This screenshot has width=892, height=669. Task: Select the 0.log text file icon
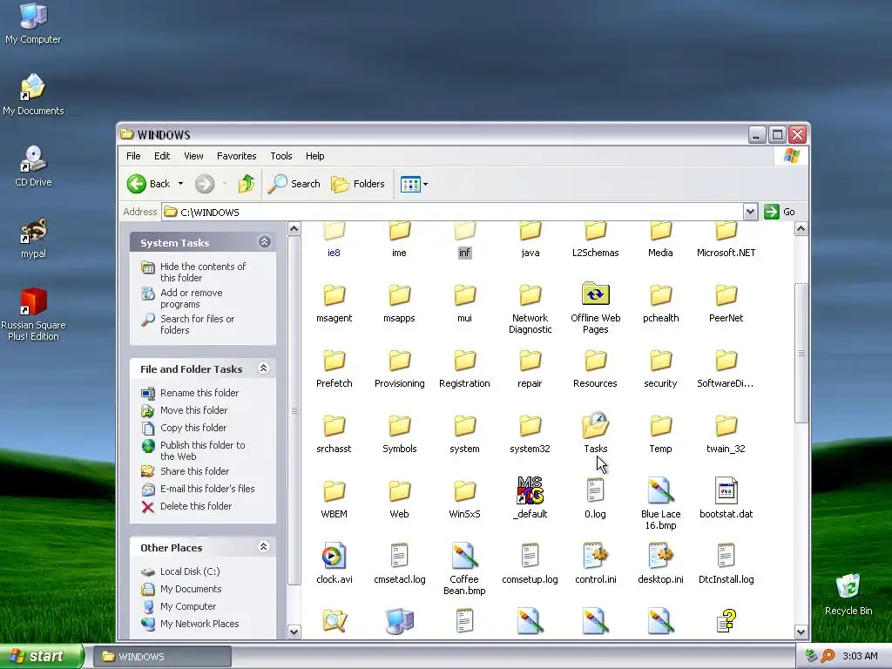pyautogui.click(x=595, y=490)
